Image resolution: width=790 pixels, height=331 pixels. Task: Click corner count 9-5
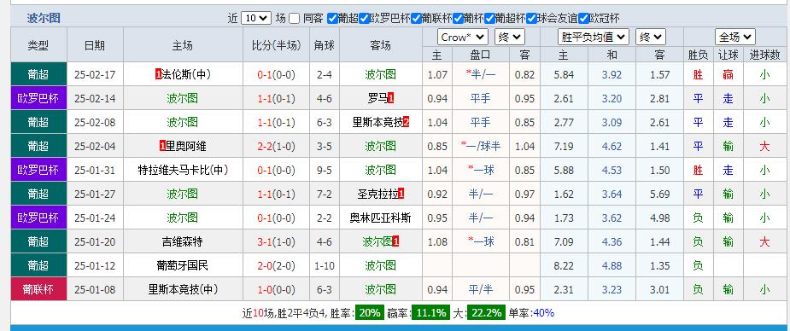pyautogui.click(x=324, y=171)
